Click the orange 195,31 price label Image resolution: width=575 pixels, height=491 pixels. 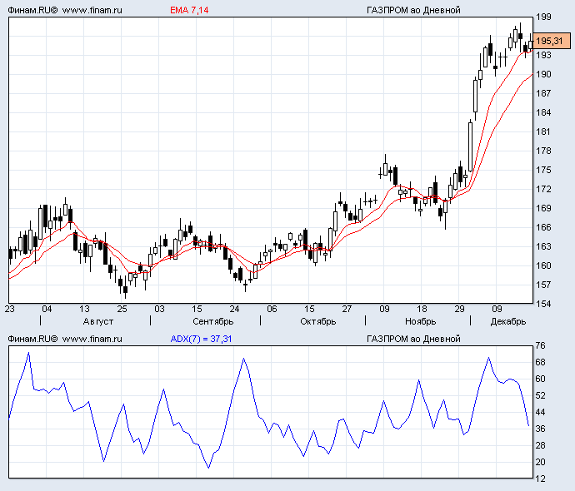[552, 41]
